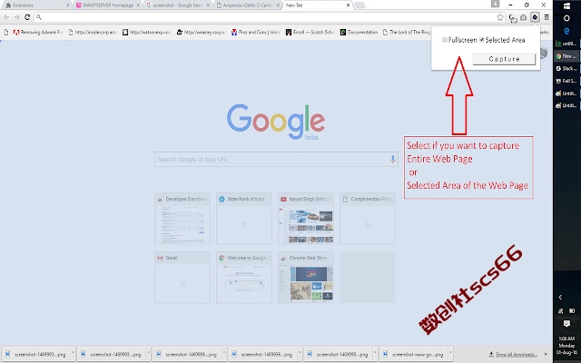Open the inside.corp bookmark
Image resolution: width=581 pixels, height=363 pixels.
(93, 33)
